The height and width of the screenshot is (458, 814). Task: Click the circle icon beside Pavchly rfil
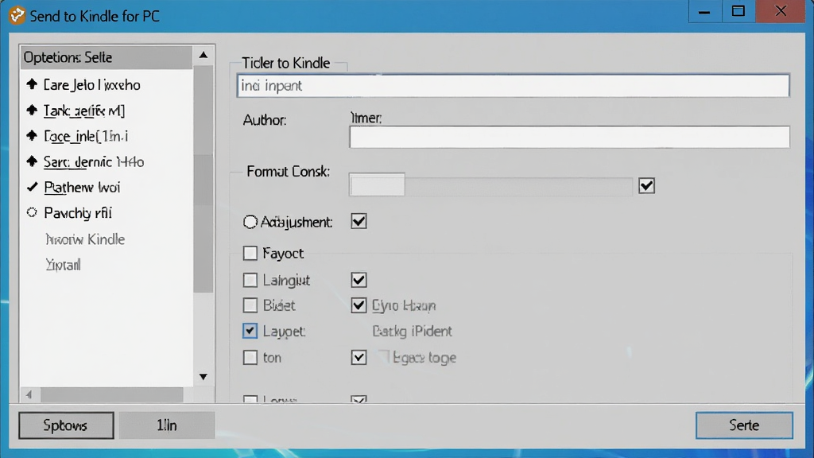pyautogui.click(x=32, y=212)
